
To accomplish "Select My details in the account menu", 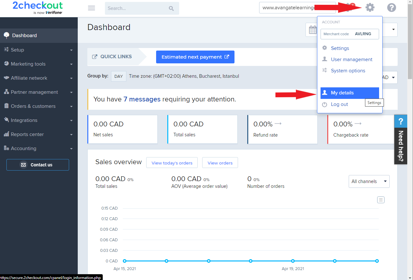I will [350, 93].
